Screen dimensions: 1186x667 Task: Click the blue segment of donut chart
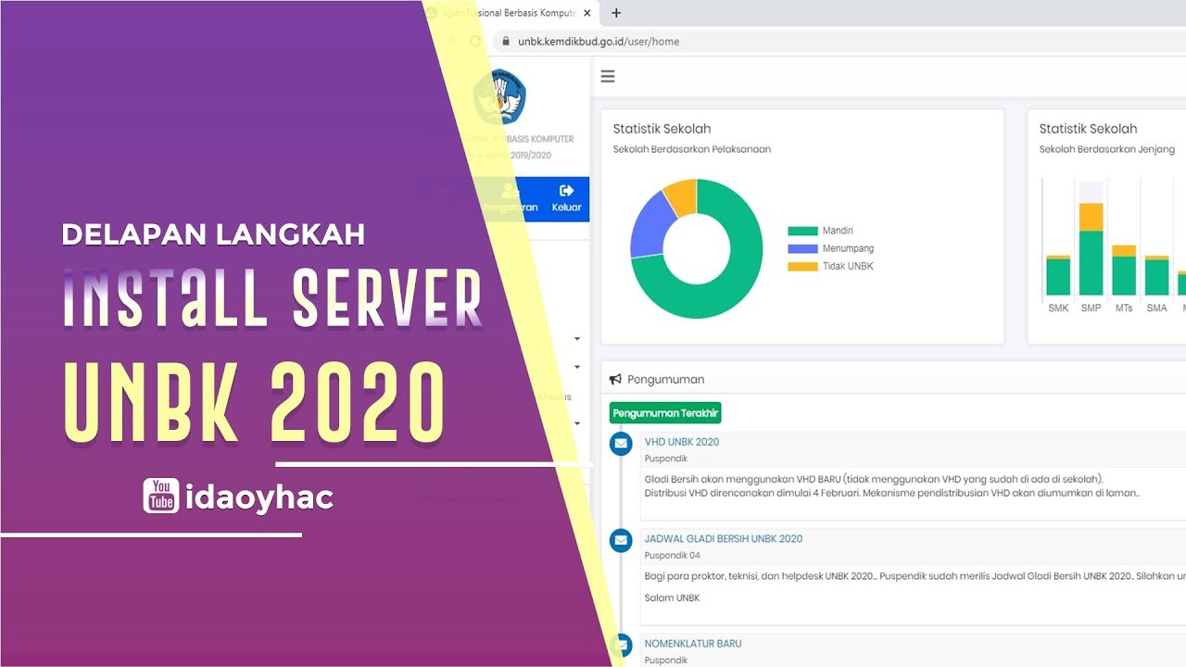click(x=650, y=227)
